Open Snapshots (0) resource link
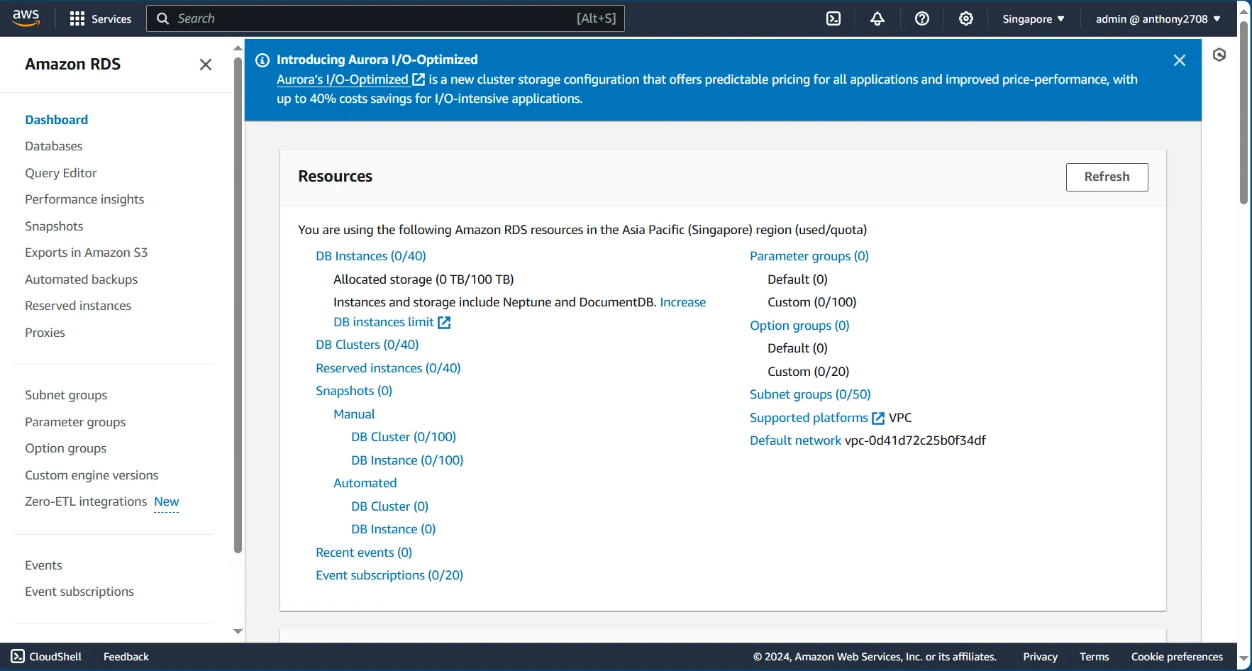This screenshot has width=1252, height=671. pyautogui.click(x=354, y=391)
